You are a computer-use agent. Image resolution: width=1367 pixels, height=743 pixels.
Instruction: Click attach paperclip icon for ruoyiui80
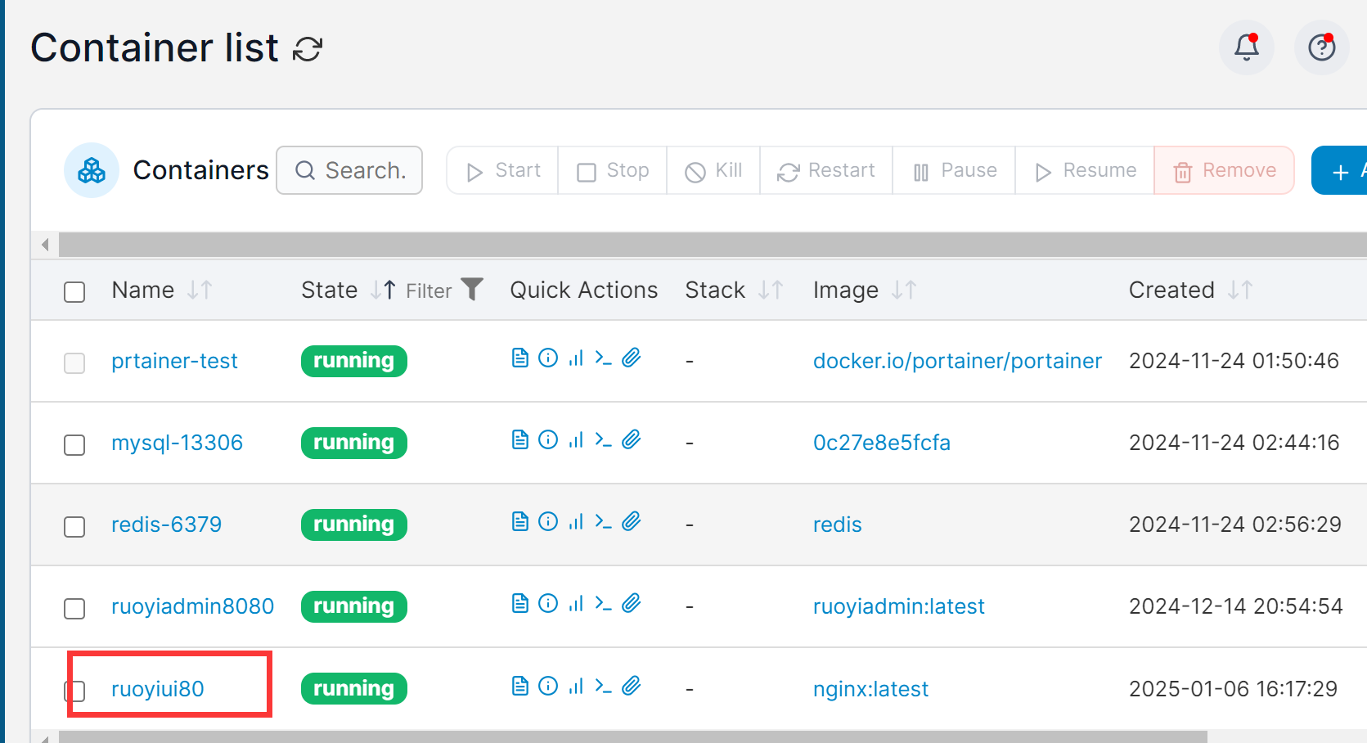click(631, 685)
